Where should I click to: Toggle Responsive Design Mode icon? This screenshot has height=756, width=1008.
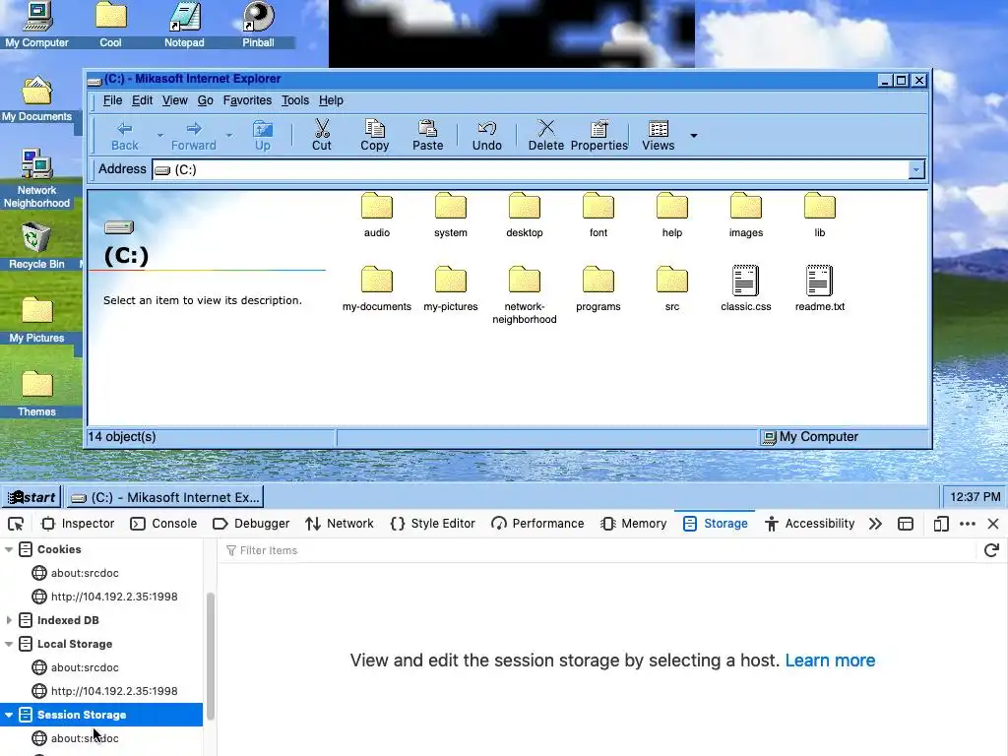click(941, 524)
